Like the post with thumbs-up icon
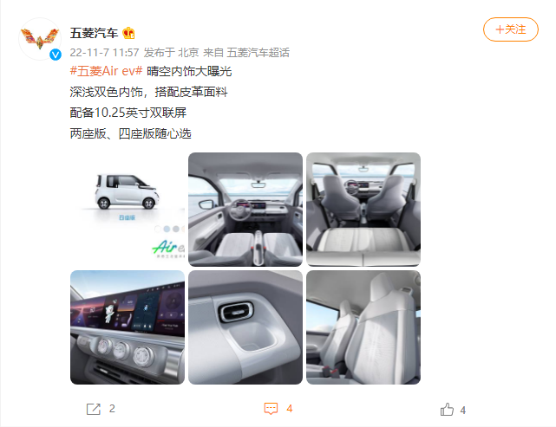 (x=447, y=410)
